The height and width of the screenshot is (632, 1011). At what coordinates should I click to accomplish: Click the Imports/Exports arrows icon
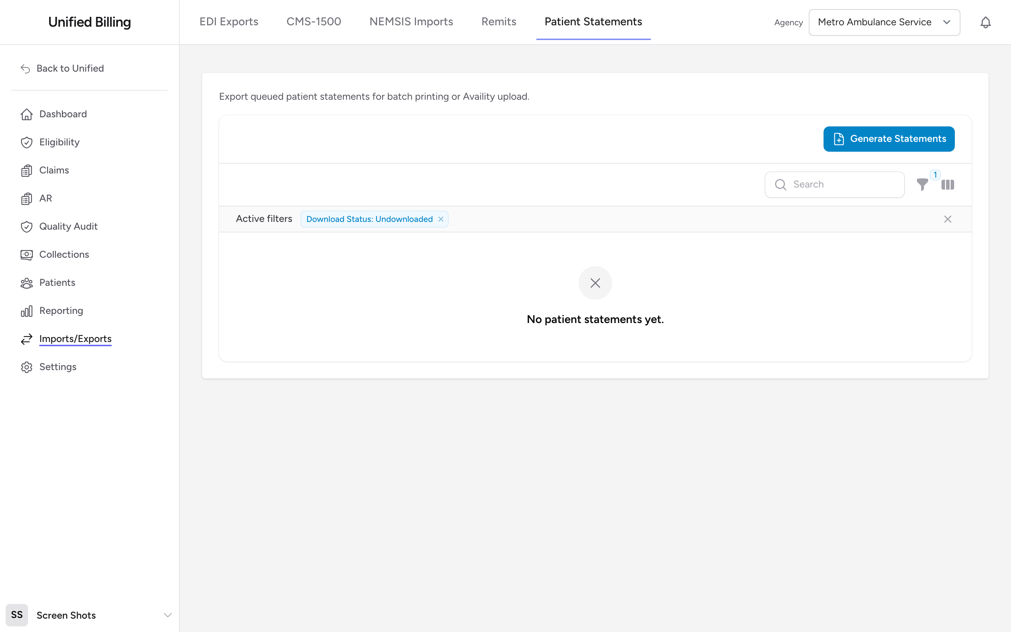tap(27, 339)
